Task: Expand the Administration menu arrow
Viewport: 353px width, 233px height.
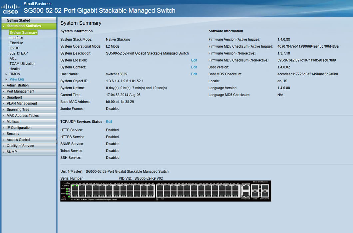Action: point(3,85)
